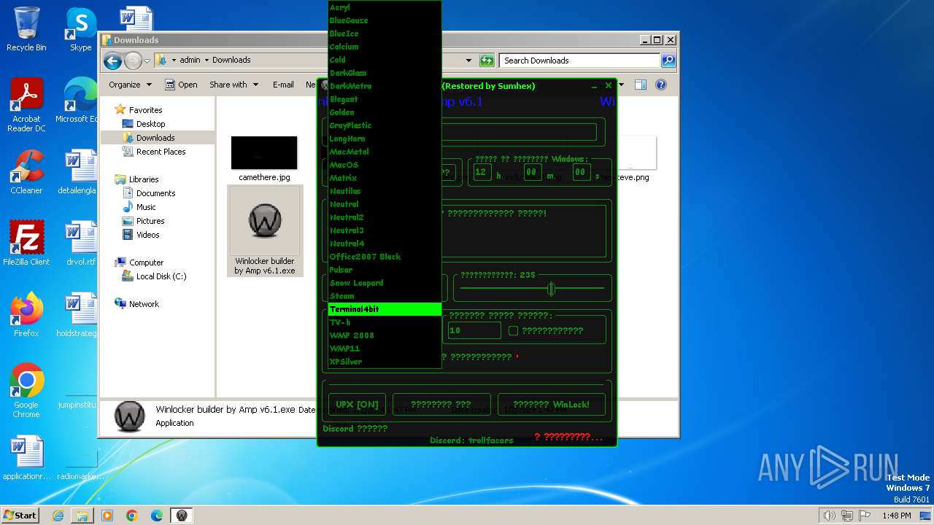The height and width of the screenshot is (525, 934).
Task: Click the red question-mark link at bottom right
Action: [568, 437]
